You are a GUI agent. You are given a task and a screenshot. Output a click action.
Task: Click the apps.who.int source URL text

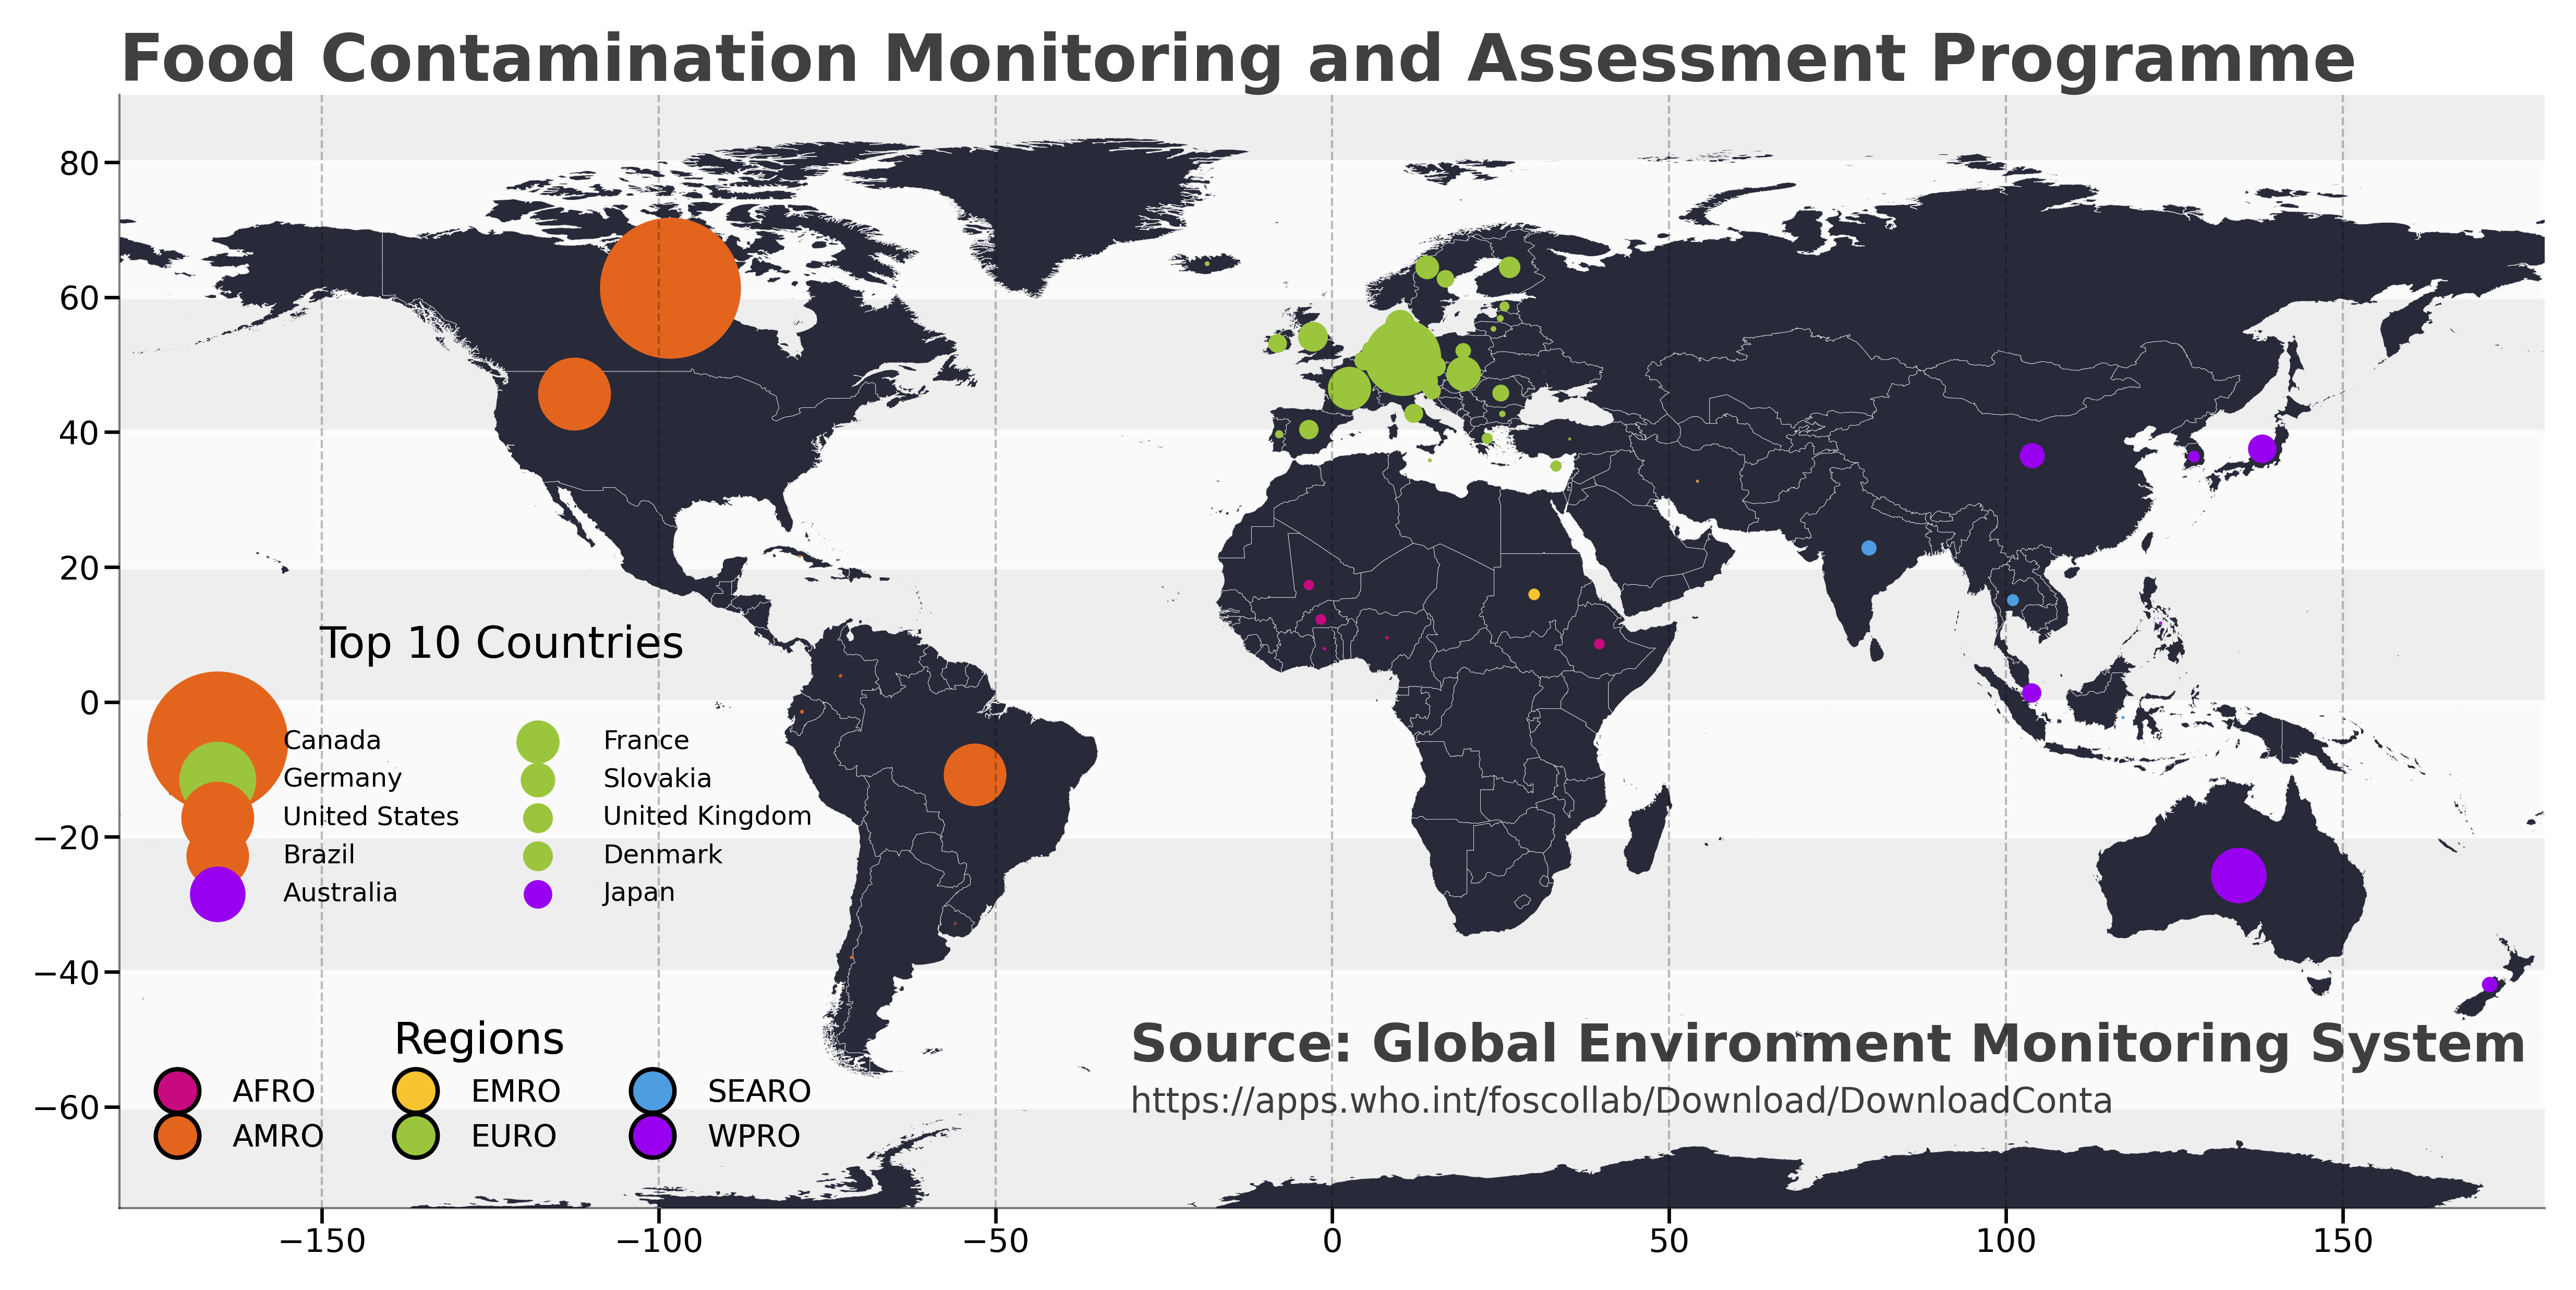coord(1621,1101)
